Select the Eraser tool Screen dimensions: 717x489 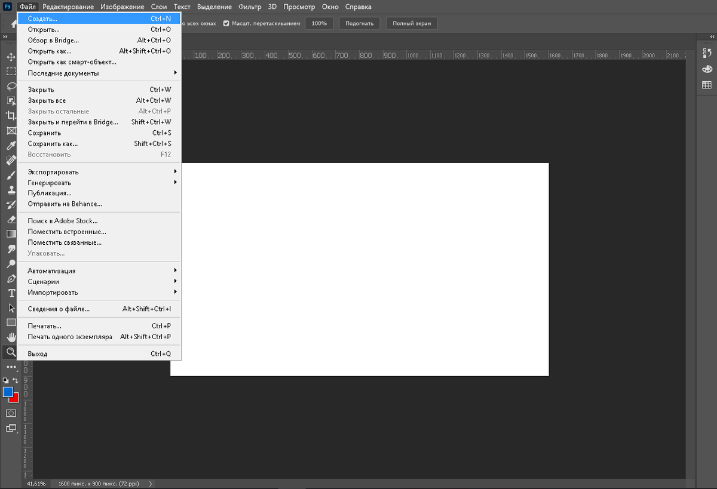tap(11, 219)
